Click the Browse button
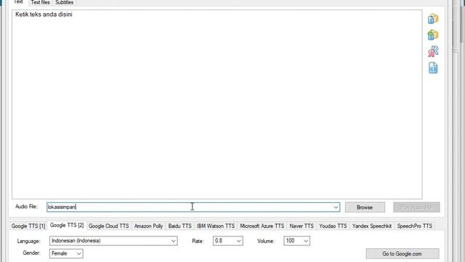Viewport: 465px width, 262px height. click(x=365, y=207)
